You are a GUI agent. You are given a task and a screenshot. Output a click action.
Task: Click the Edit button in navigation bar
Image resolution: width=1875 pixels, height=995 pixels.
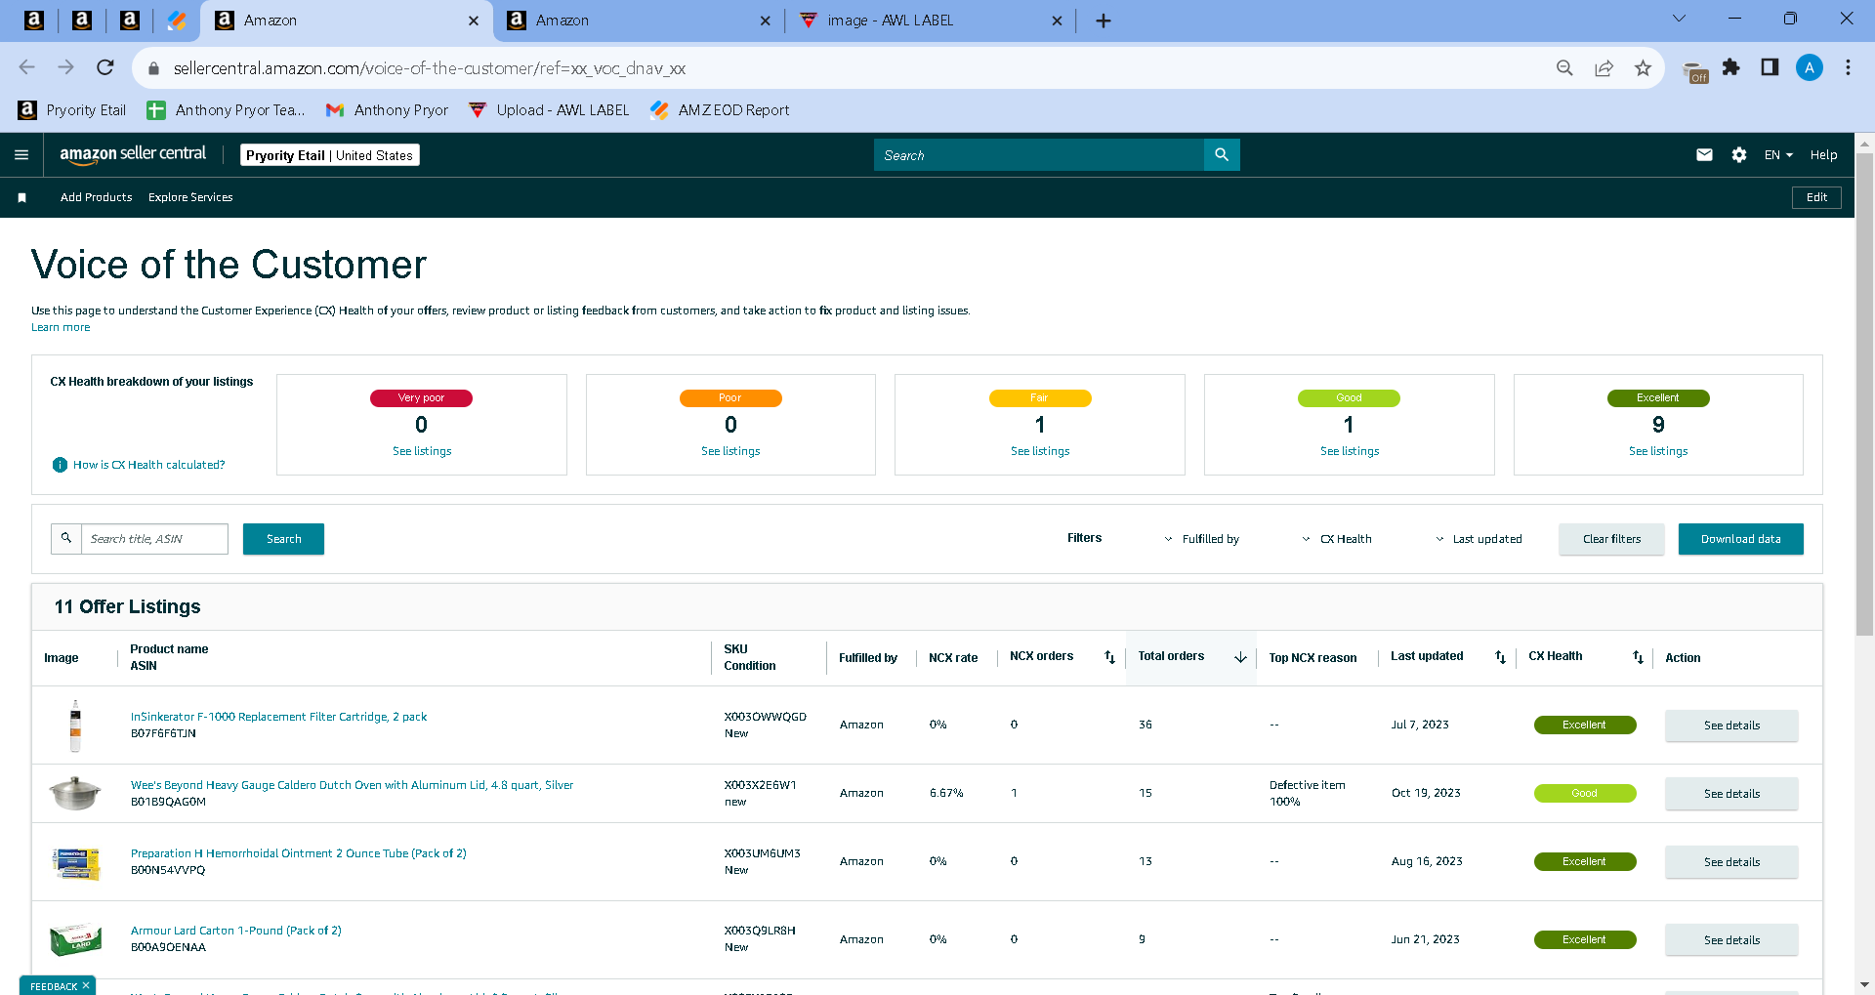point(1816,197)
